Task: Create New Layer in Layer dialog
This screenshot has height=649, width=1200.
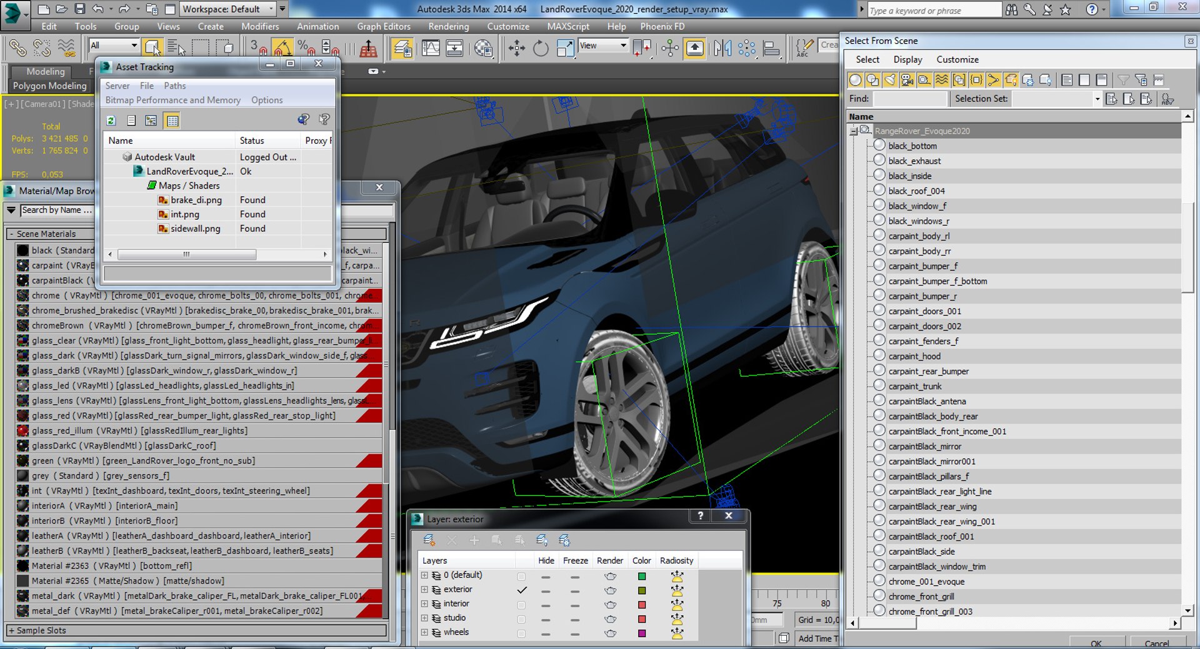Action: tap(429, 540)
